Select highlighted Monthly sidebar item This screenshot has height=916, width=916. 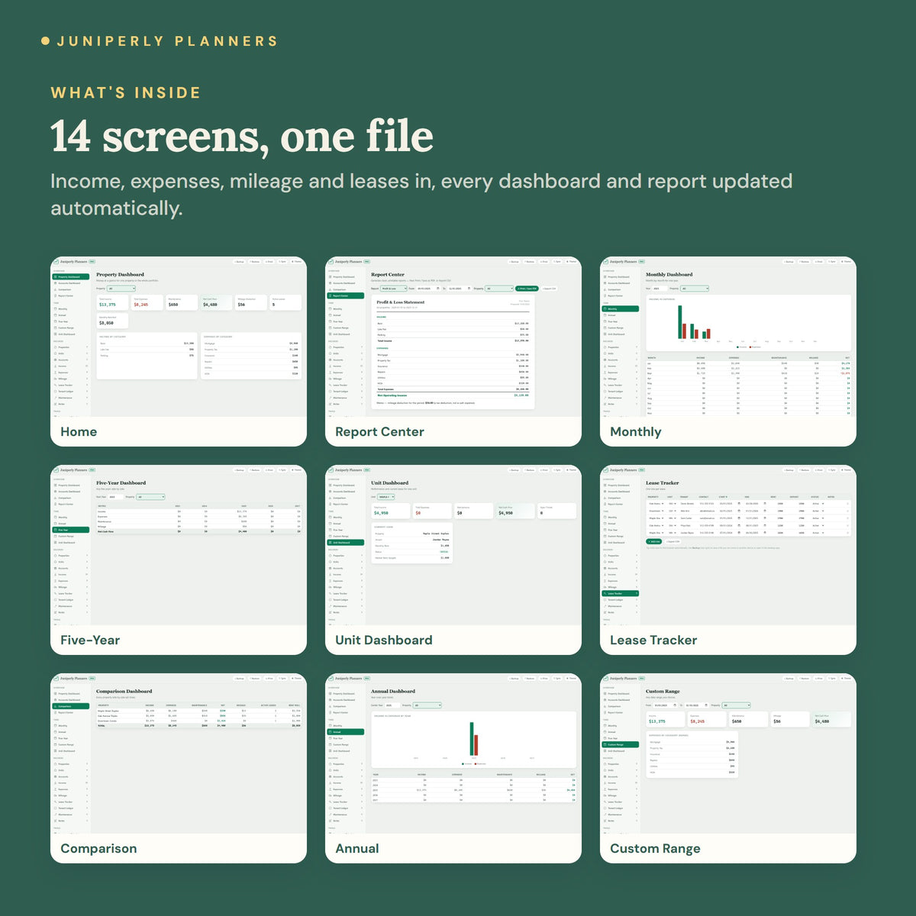tap(621, 308)
